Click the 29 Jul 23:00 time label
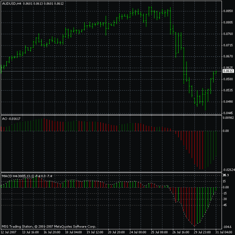 tap(202, 232)
